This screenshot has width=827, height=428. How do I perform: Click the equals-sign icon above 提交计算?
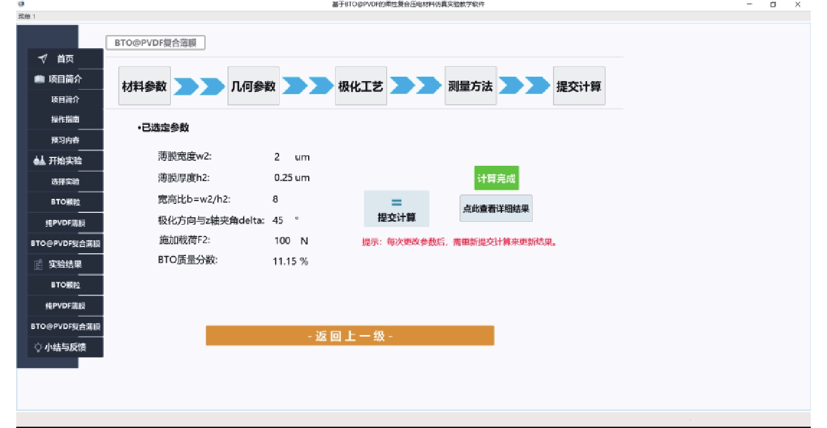(x=396, y=202)
